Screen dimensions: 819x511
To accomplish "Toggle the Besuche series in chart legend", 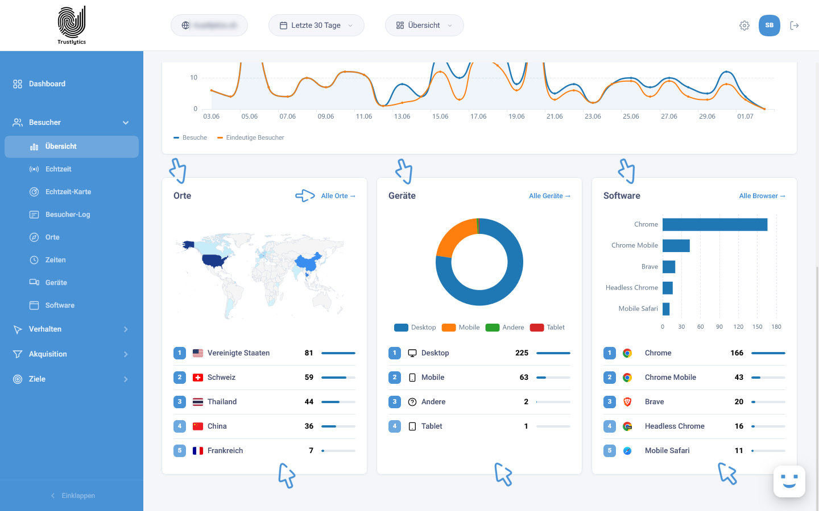I will coord(191,137).
